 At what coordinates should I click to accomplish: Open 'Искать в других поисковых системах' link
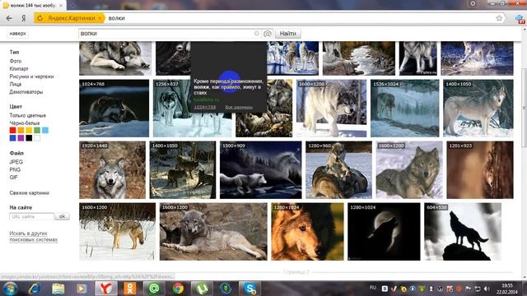pyautogui.click(x=33, y=237)
